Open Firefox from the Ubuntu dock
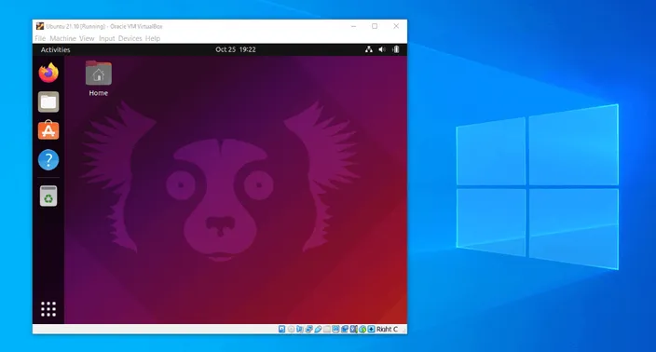 pos(48,73)
